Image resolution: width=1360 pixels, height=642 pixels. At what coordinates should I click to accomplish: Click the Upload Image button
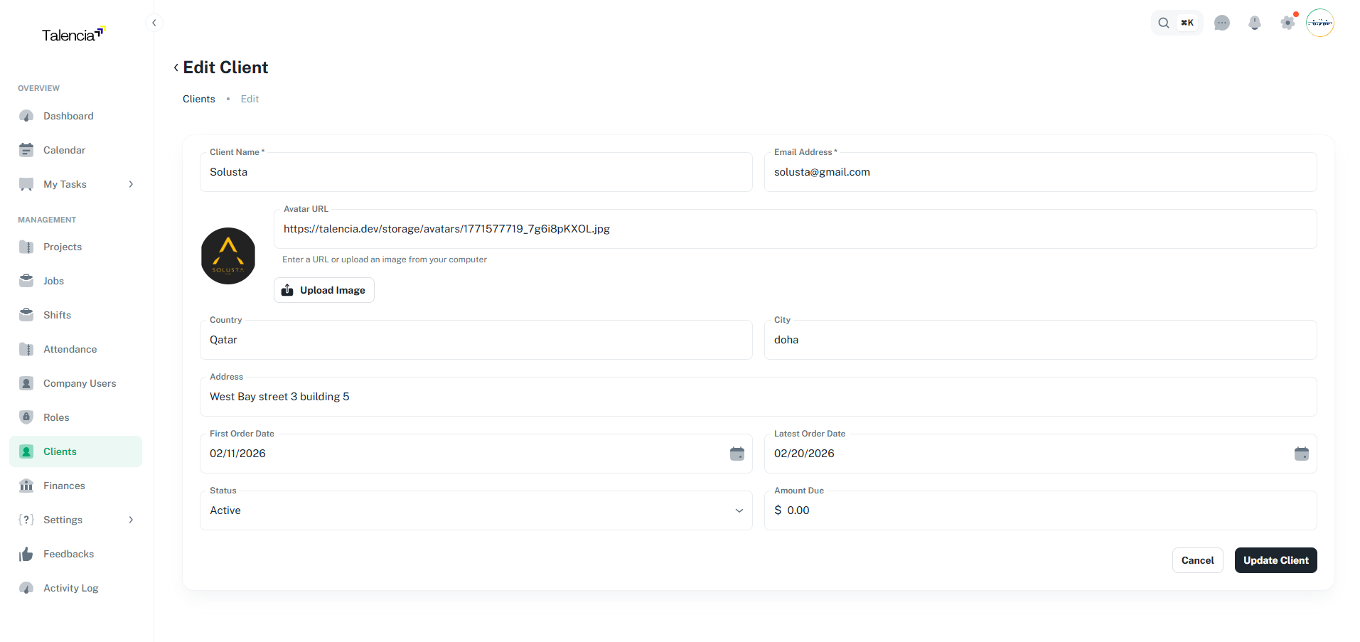coord(323,289)
